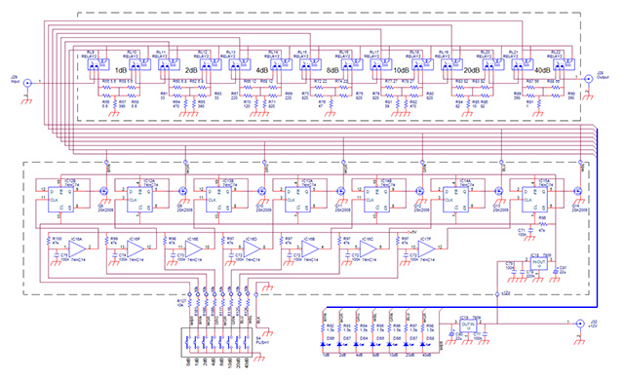Select the IC18 7805 regulator block
Viewport: 624px width, 383px height.
pos(538,264)
